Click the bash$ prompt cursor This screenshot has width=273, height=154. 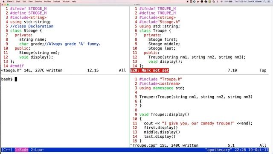[16, 79]
